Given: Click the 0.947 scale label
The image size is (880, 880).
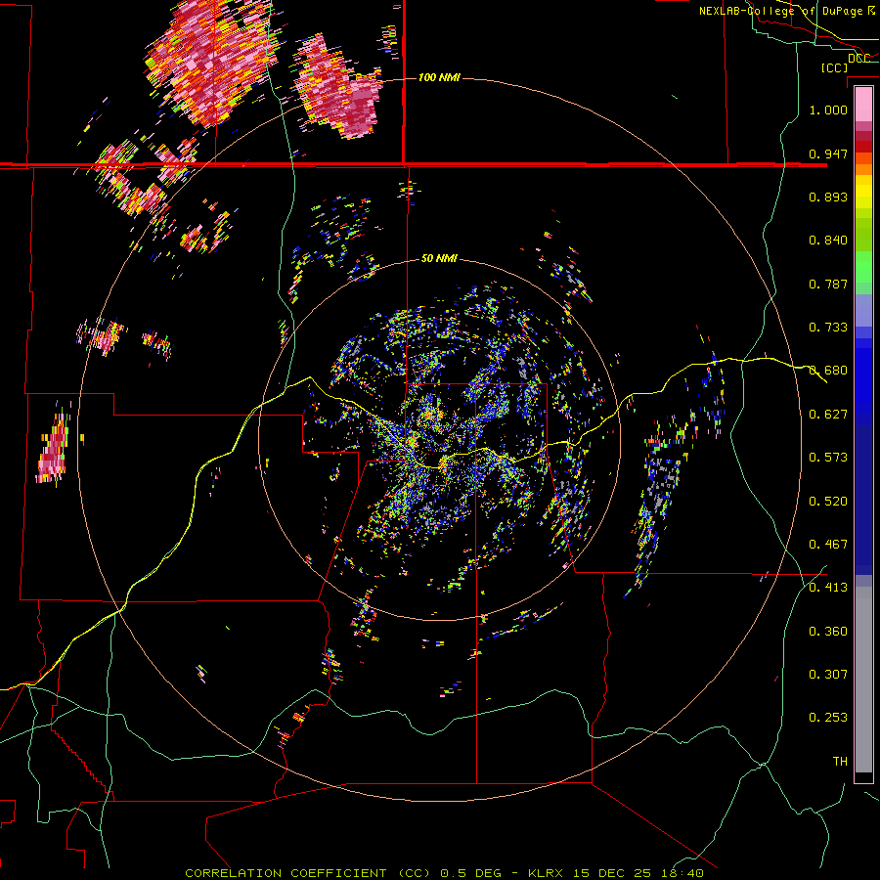Looking at the screenshot, I should (x=828, y=154).
